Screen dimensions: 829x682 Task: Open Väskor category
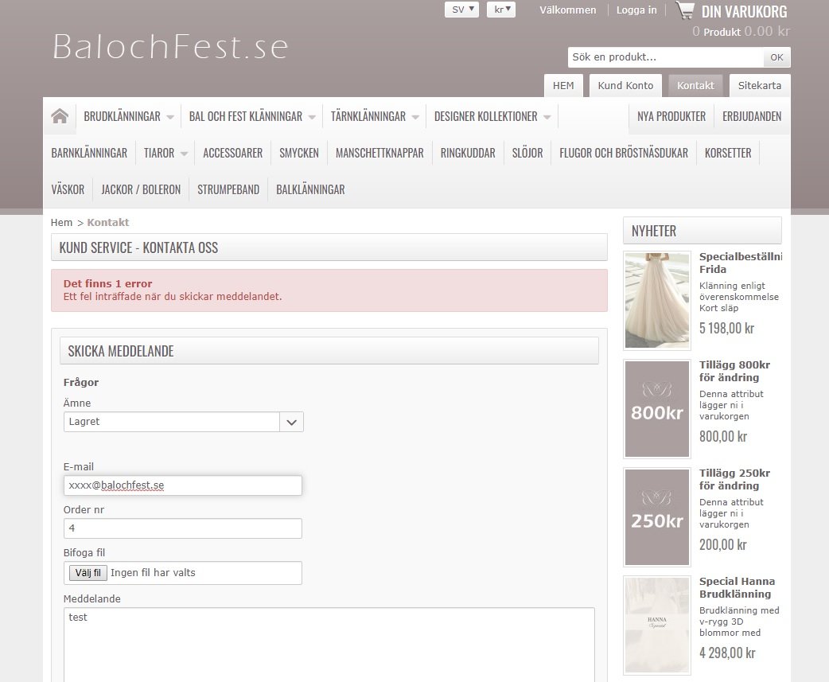point(68,189)
